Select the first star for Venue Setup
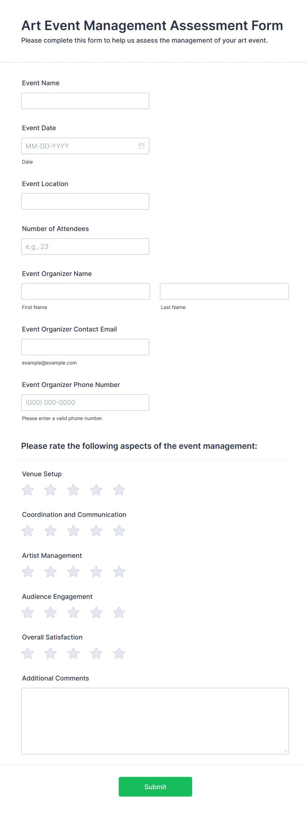This screenshot has width=307, height=813. pyautogui.click(x=28, y=490)
